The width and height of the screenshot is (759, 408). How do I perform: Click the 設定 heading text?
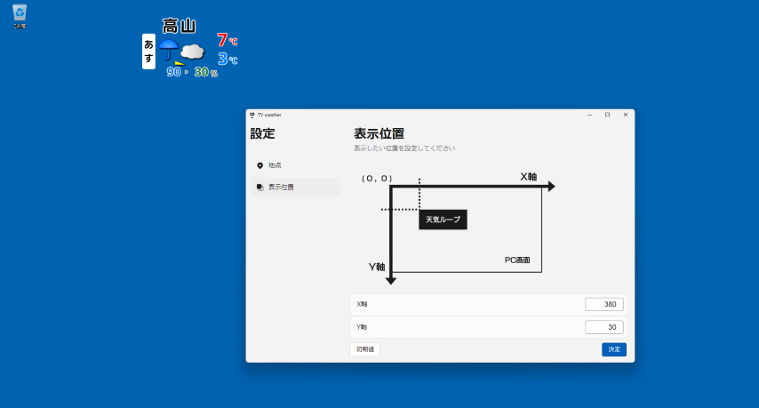click(x=262, y=133)
